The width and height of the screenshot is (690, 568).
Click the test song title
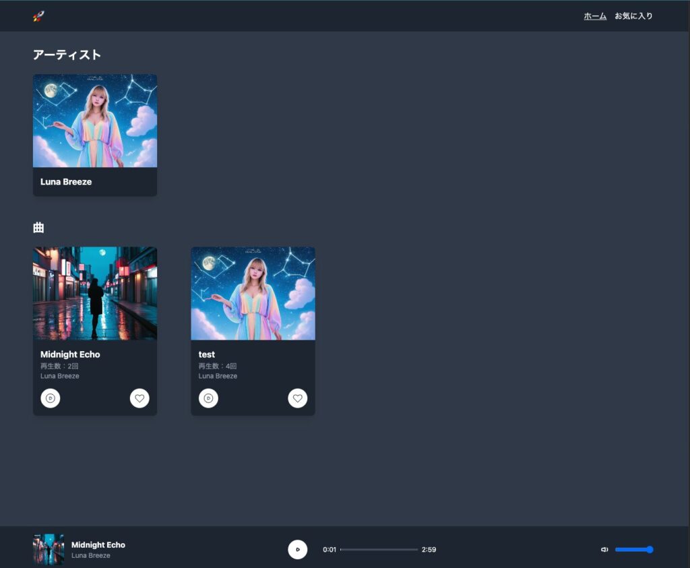tap(207, 354)
